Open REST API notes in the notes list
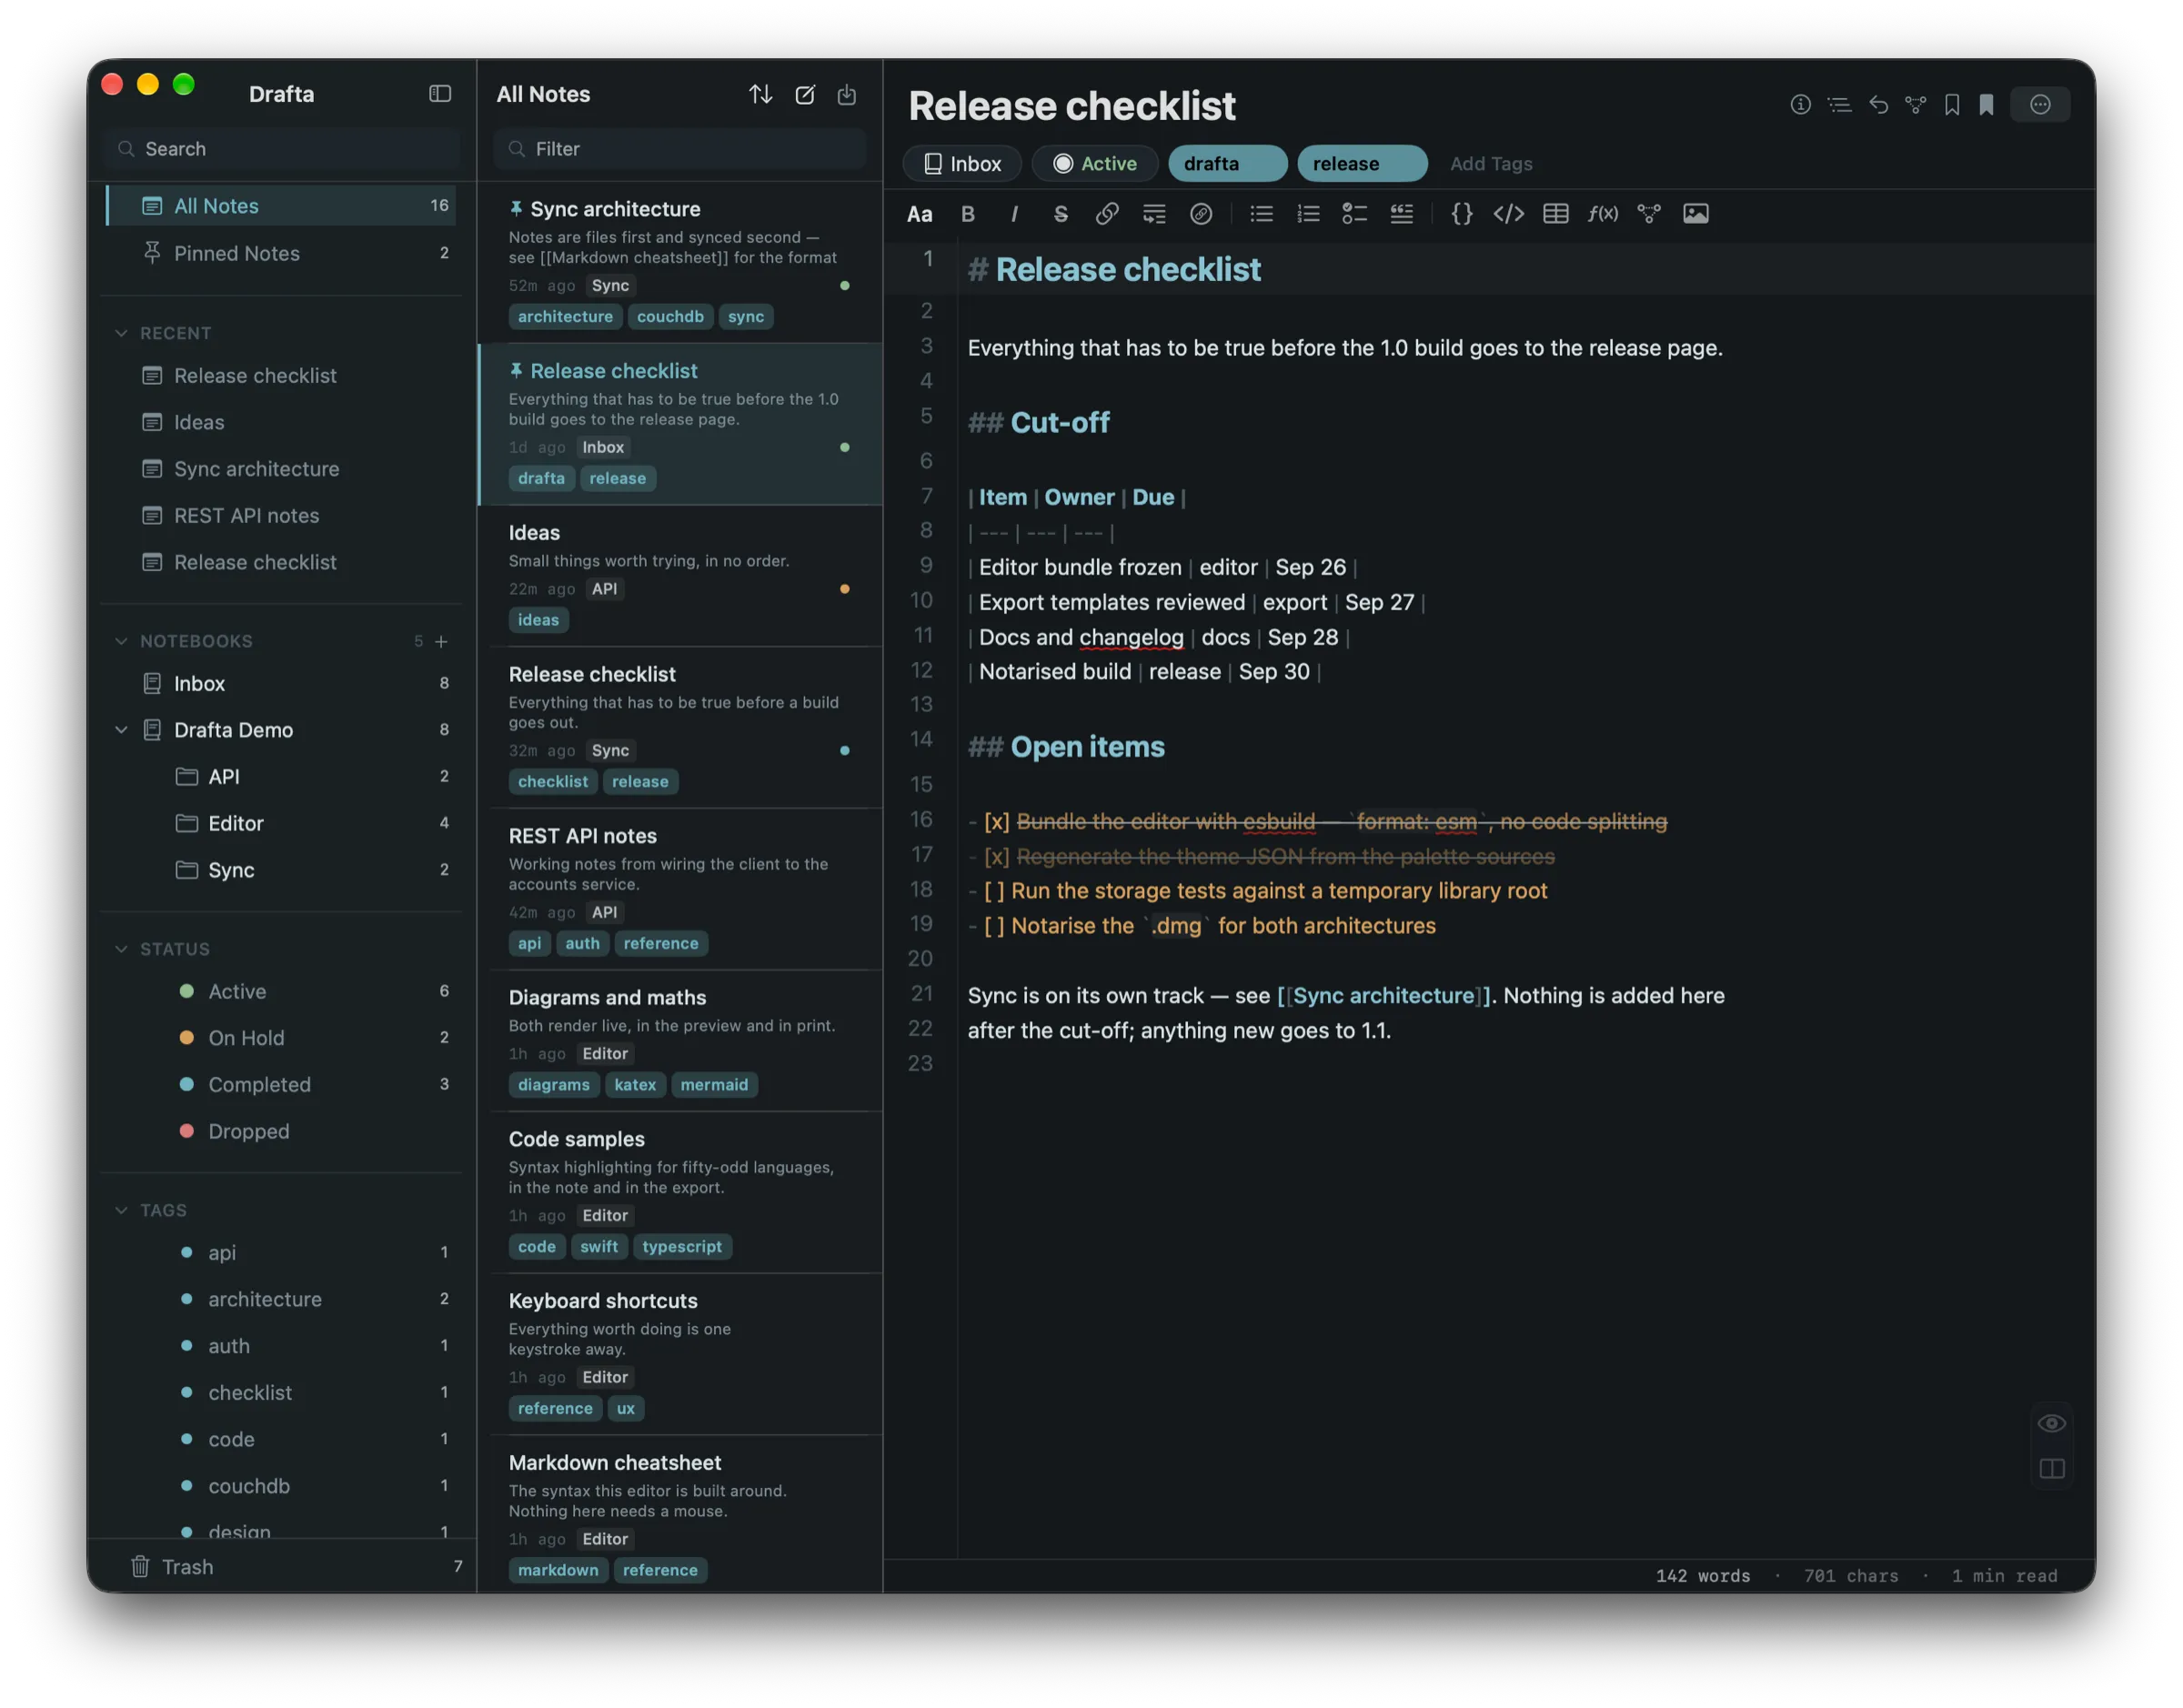The width and height of the screenshot is (2183, 1708). pyautogui.click(x=680, y=890)
